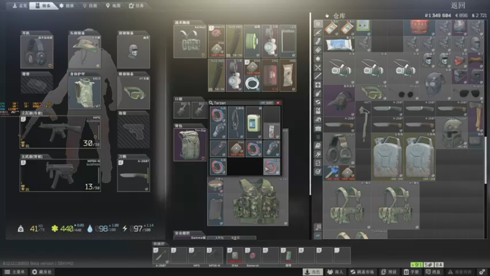
Task: Click the empty holster pistol slot
Action: click(x=134, y=132)
